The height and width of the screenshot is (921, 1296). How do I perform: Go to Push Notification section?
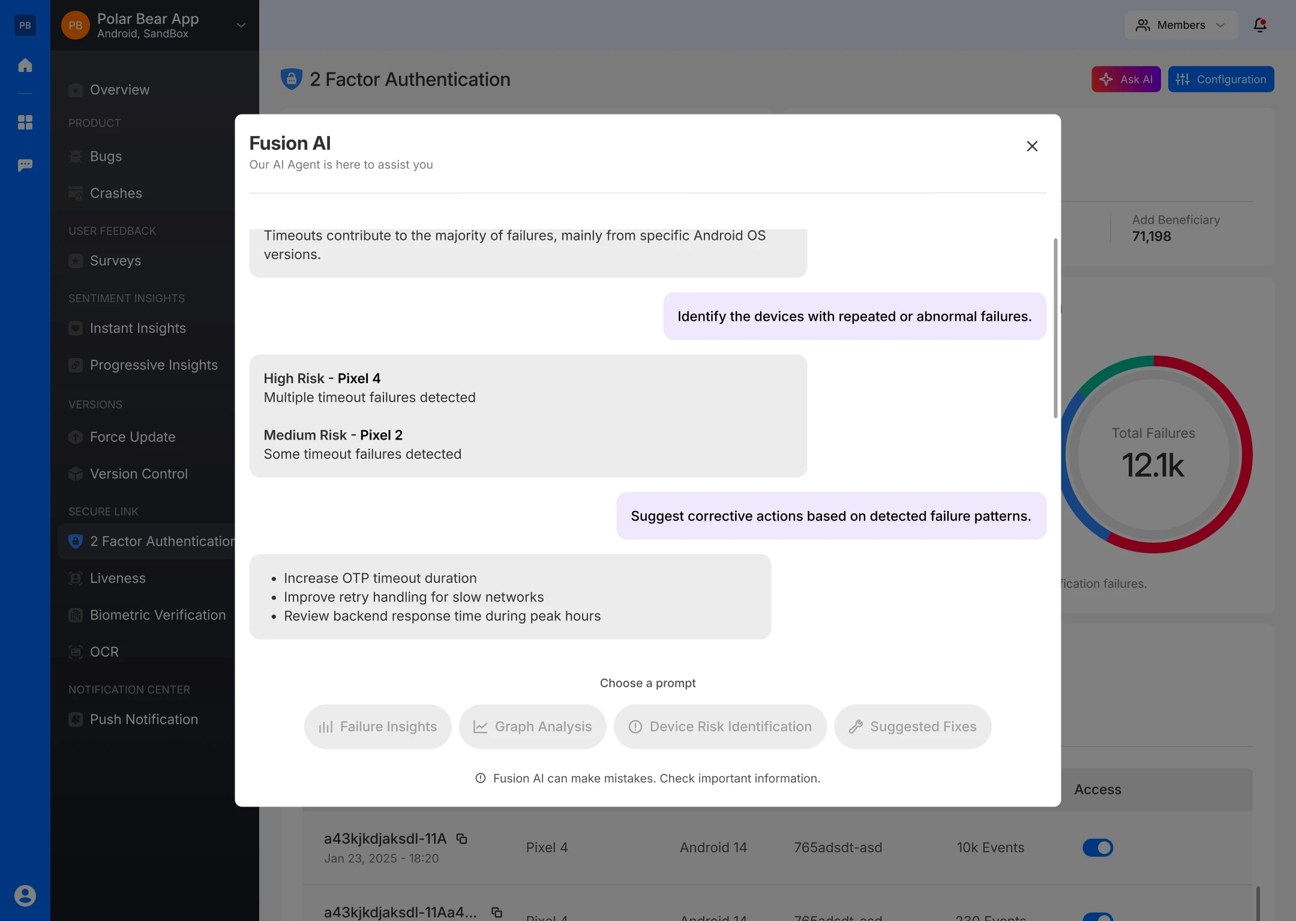(x=143, y=719)
